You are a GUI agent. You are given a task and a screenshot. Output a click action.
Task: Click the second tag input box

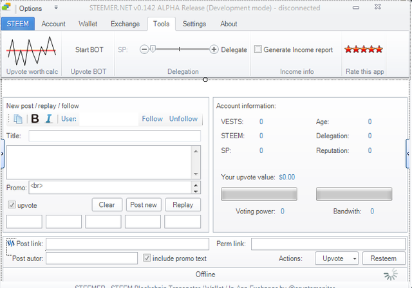click(64, 222)
